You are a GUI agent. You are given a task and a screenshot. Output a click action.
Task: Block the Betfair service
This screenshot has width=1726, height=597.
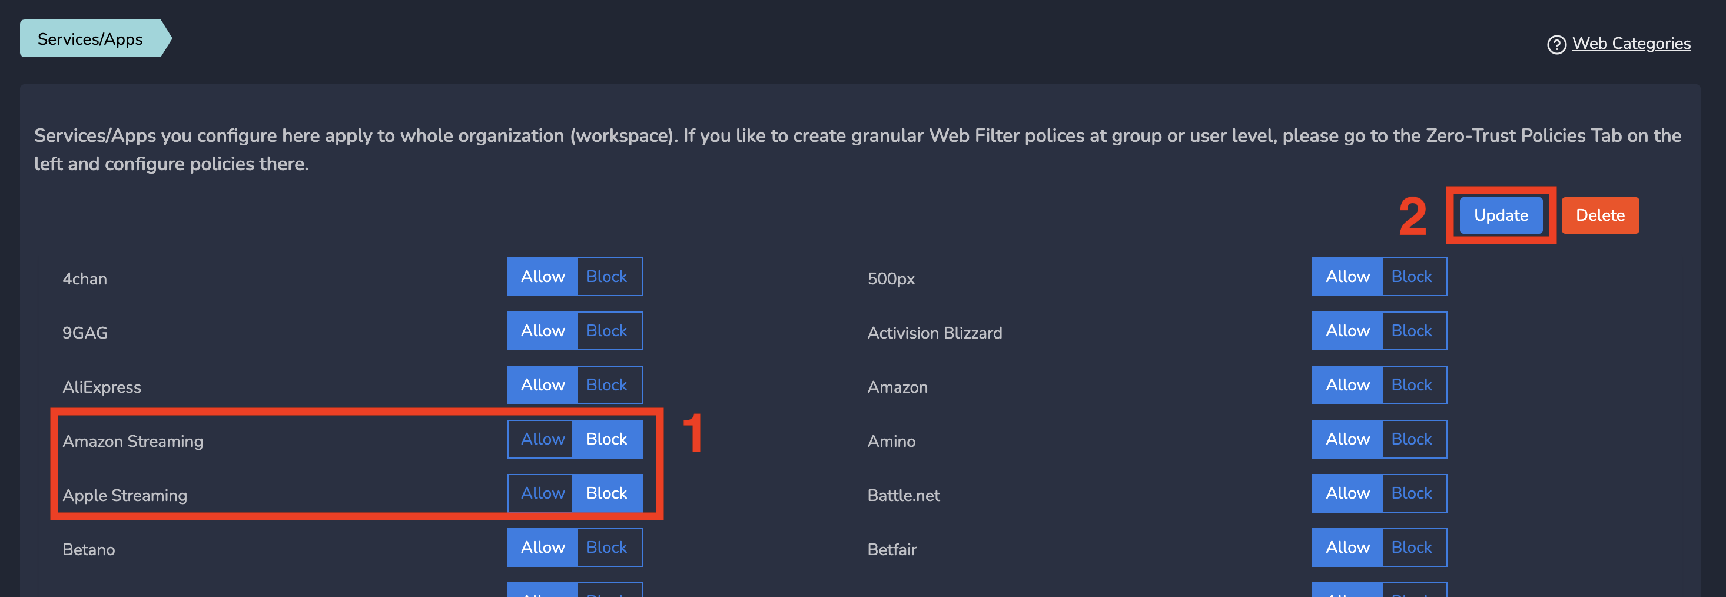pyautogui.click(x=1412, y=548)
